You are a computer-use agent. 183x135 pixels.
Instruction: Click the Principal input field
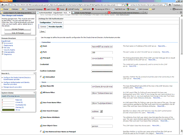(x=102, y=58)
